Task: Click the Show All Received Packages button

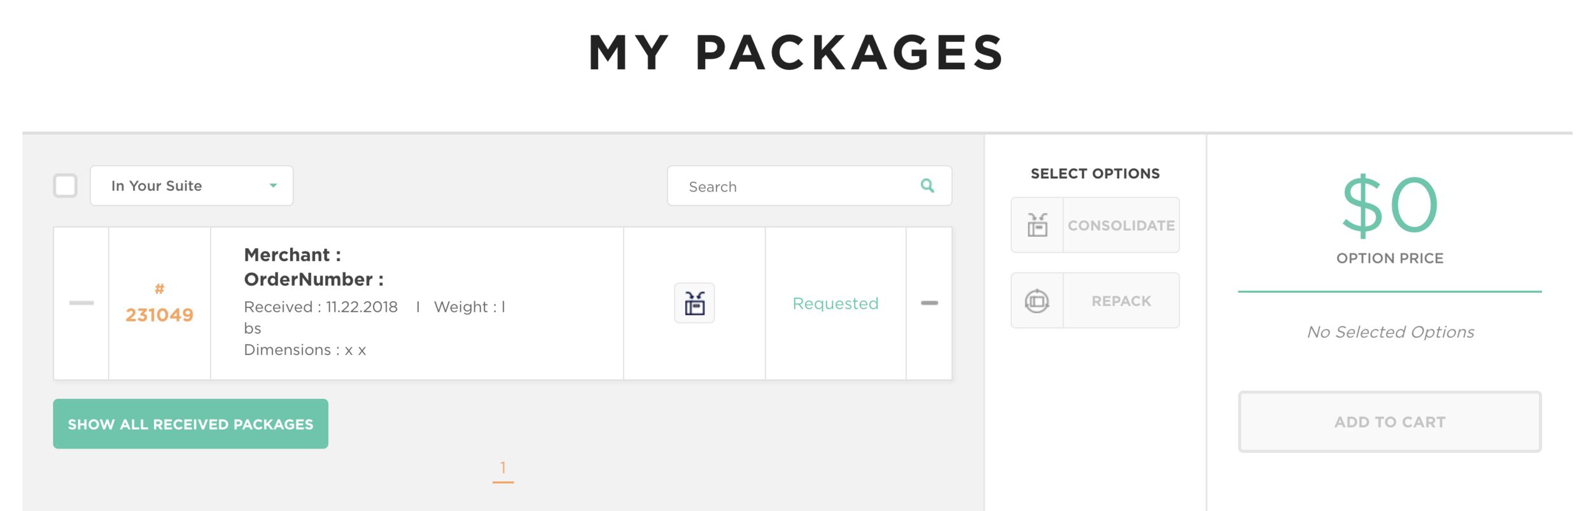Action: coord(190,424)
